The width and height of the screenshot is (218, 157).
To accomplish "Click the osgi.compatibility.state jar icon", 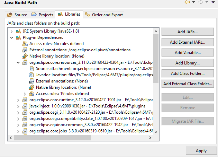I will click(x=25, y=119).
